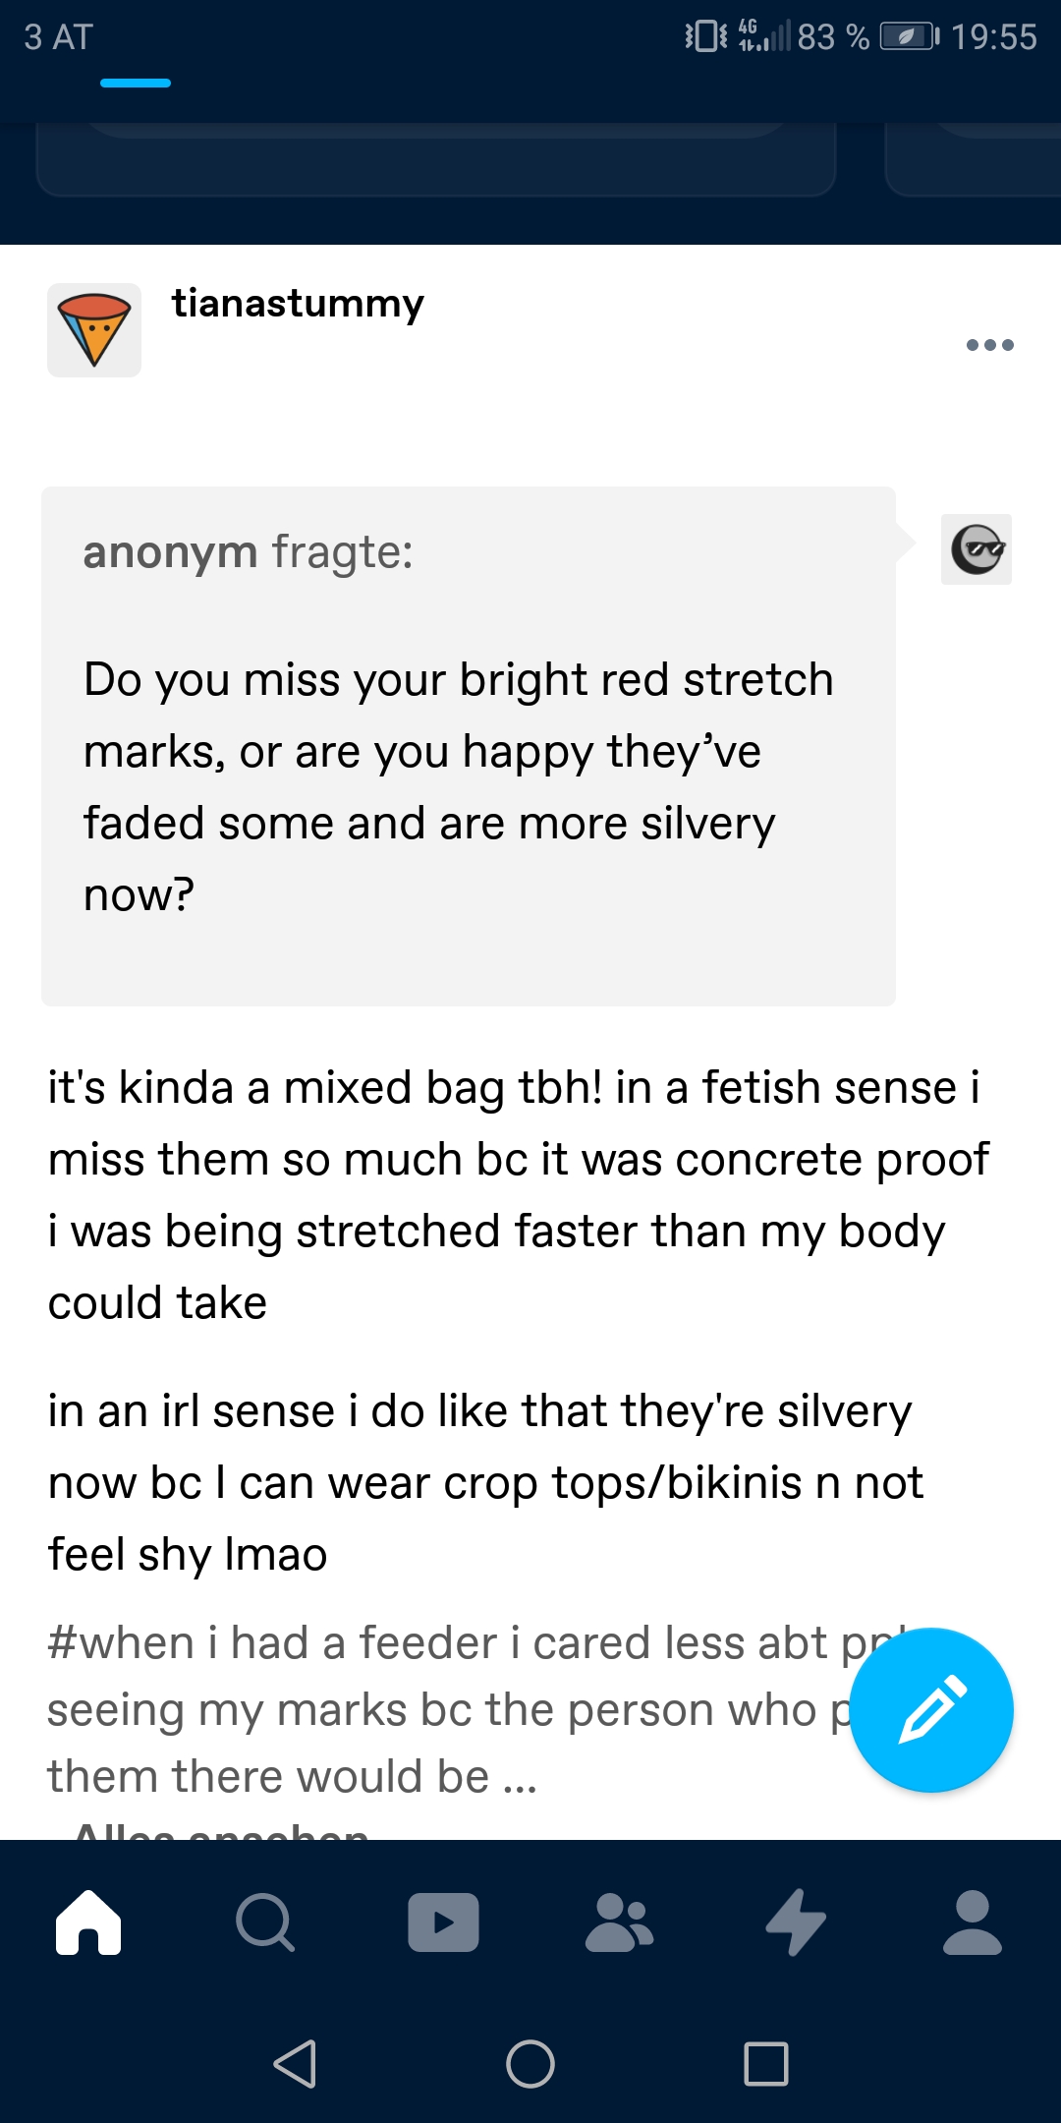
Task: Go to the Home feed tab
Action: point(89,1922)
